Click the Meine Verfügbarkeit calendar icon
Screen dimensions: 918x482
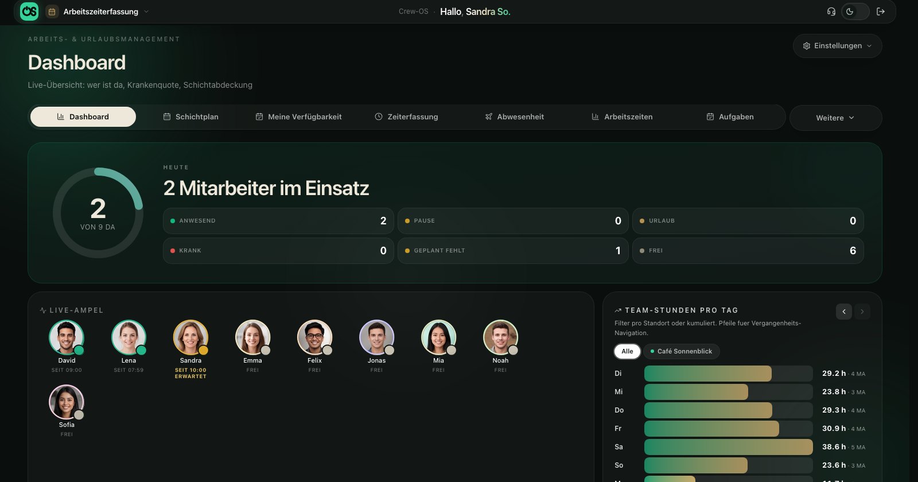click(x=259, y=116)
